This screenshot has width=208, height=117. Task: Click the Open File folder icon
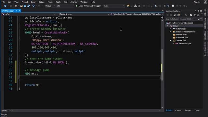coord(21,6)
